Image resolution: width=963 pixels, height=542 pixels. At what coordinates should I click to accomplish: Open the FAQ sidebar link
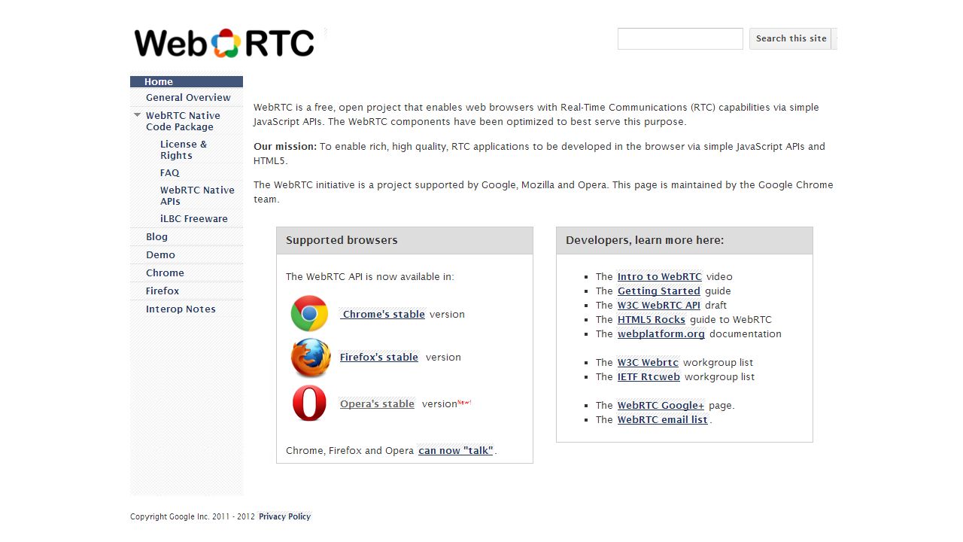170,173
